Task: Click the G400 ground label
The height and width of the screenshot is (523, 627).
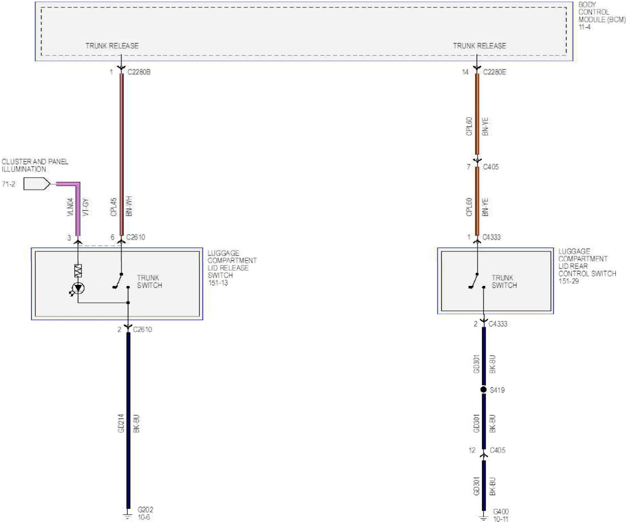Action: tap(501, 512)
